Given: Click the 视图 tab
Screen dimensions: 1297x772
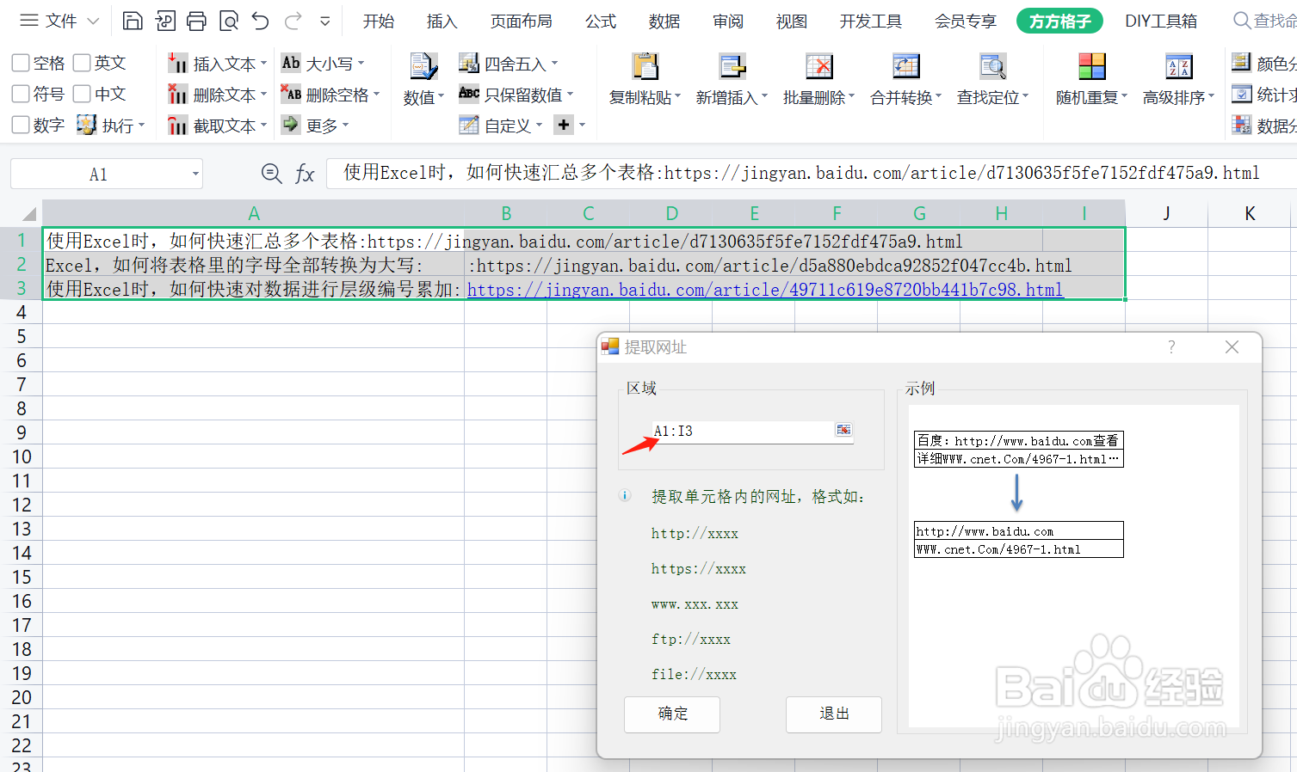Looking at the screenshot, I should tap(792, 21).
